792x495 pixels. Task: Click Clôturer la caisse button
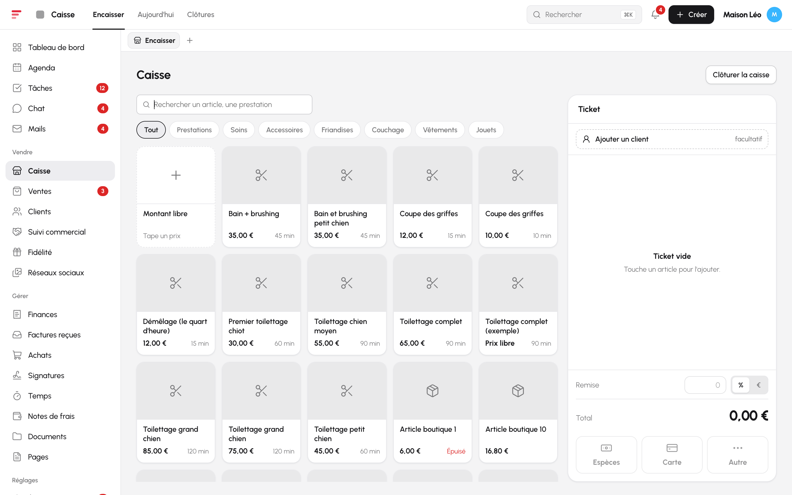pos(741,75)
